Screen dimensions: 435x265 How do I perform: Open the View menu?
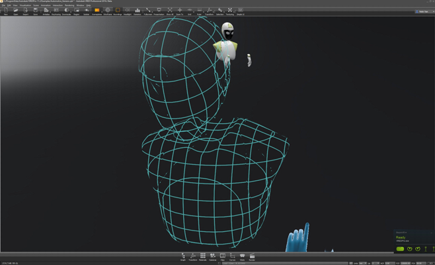point(15,5)
